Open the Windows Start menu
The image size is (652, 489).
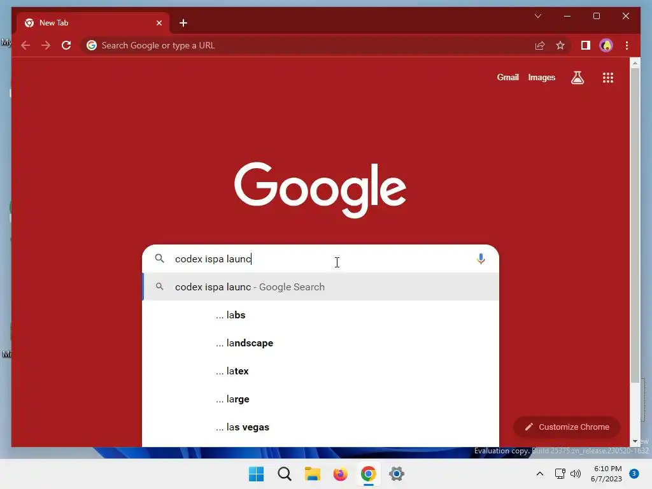coord(256,474)
